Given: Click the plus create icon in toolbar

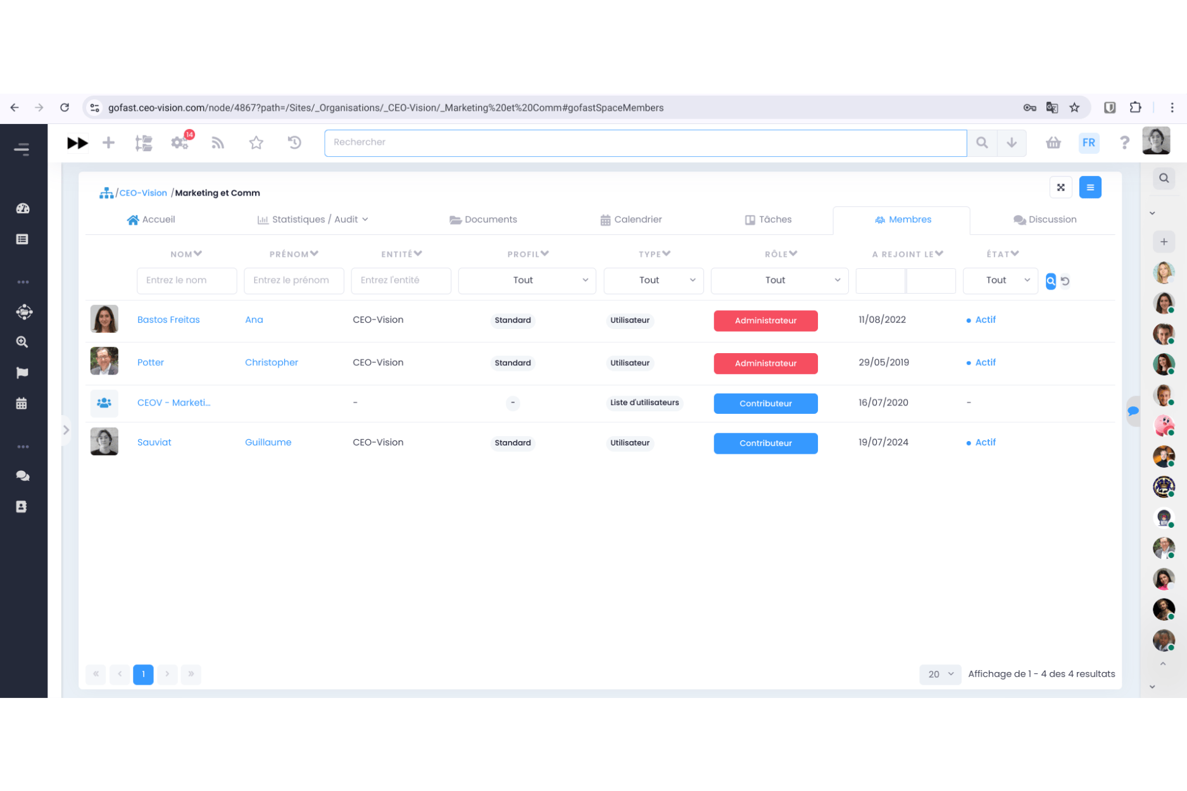Looking at the screenshot, I should click(109, 143).
